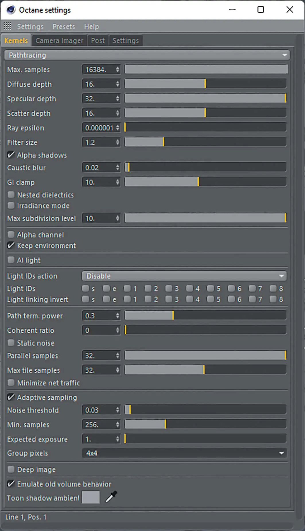Expand the Light IDs action dropdown
This screenshot has width=305, height=531.
pos(184,276)
